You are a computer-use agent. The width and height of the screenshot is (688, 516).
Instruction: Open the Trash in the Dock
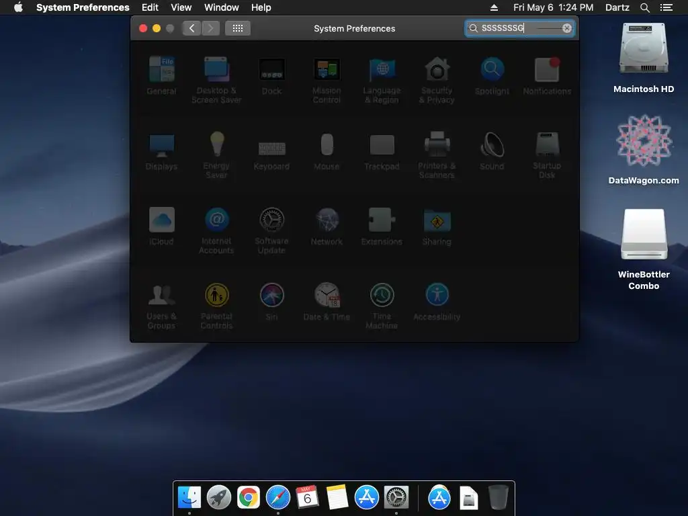498,497
